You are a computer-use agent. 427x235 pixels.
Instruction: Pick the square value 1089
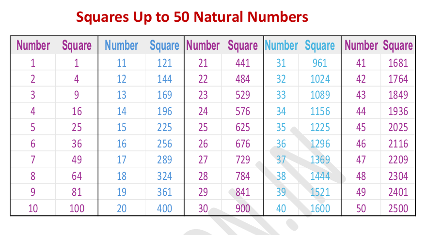pyautogui.click(x=320, y=95)
